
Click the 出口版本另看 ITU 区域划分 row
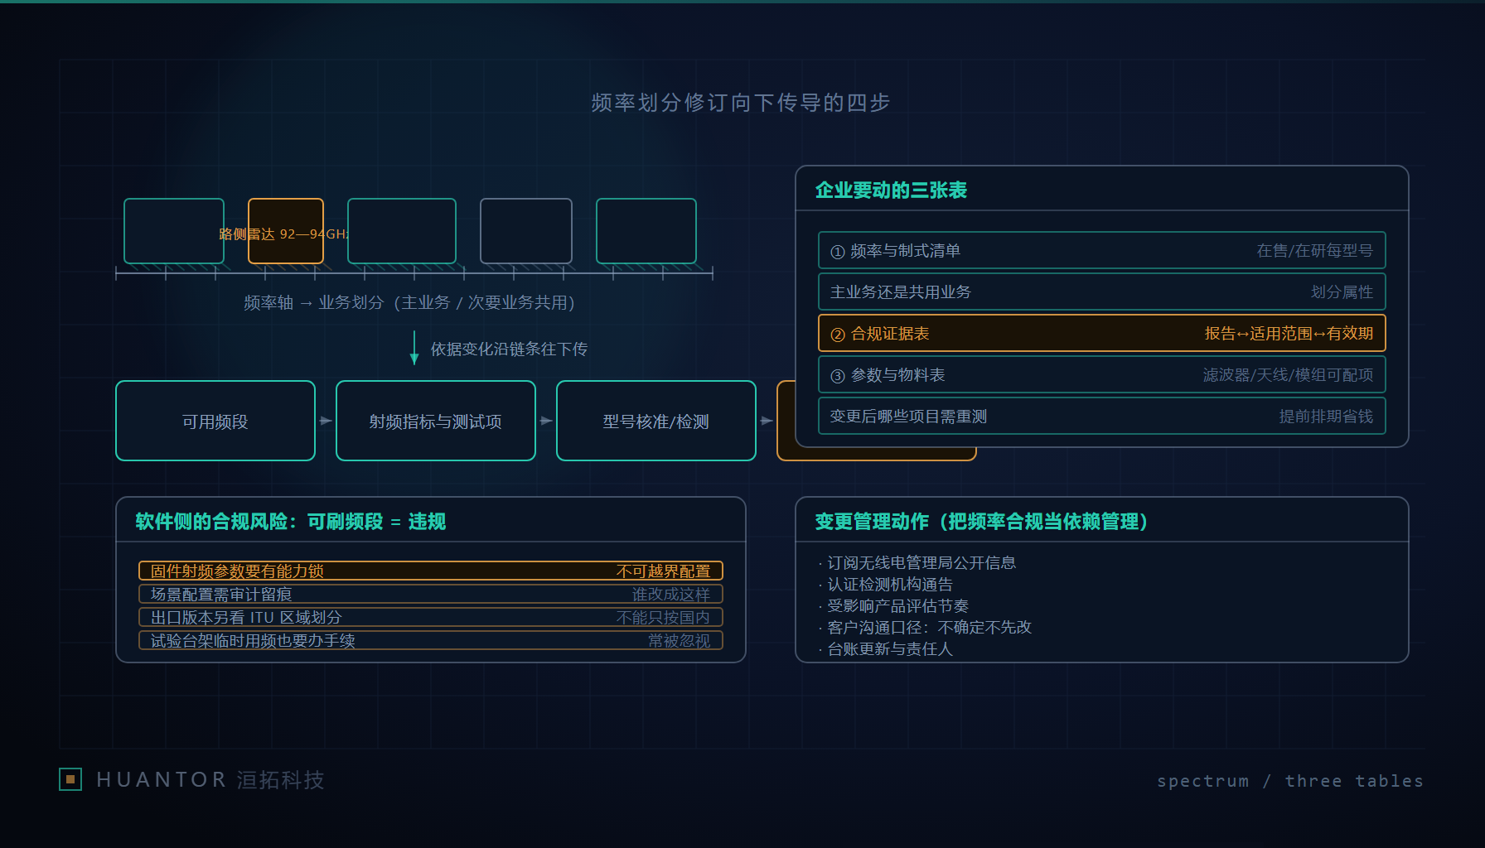(x=431, y=617)
